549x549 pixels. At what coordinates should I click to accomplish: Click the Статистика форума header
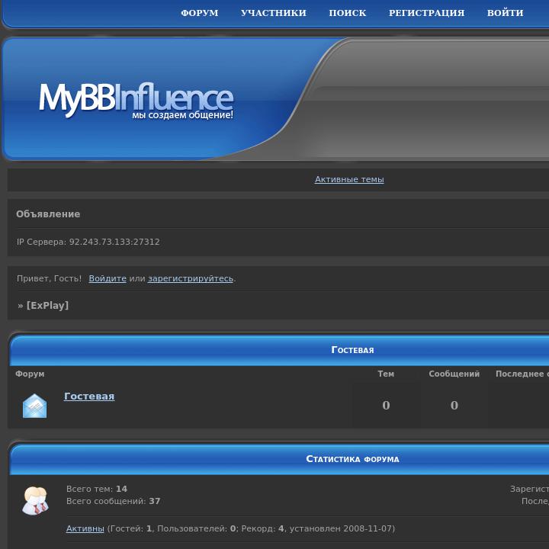tap(352, 459)
